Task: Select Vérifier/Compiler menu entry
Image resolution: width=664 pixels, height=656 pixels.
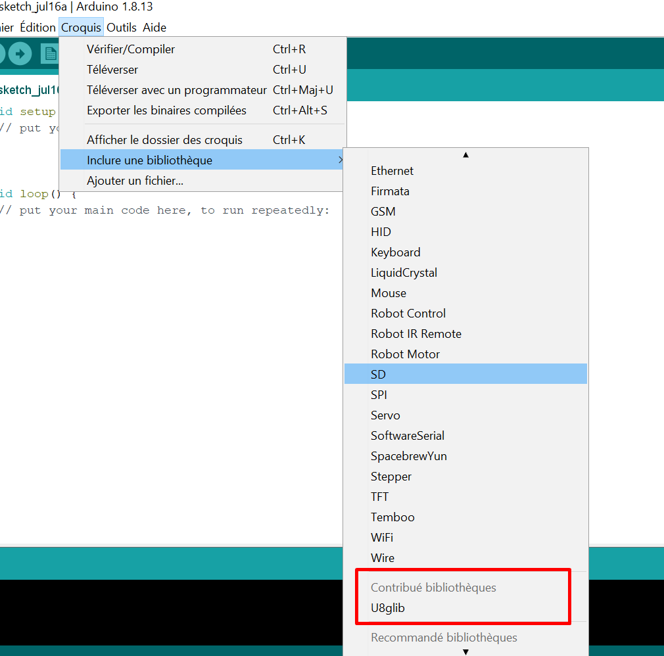Action: (203, 49)
